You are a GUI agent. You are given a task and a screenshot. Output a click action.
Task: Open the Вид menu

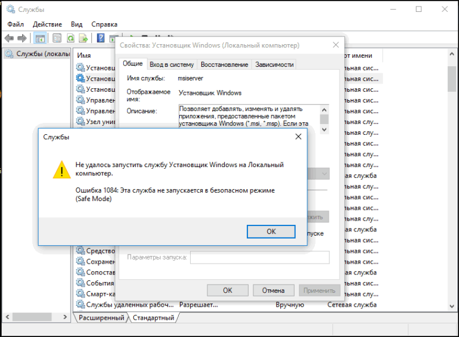pos(76,24)
